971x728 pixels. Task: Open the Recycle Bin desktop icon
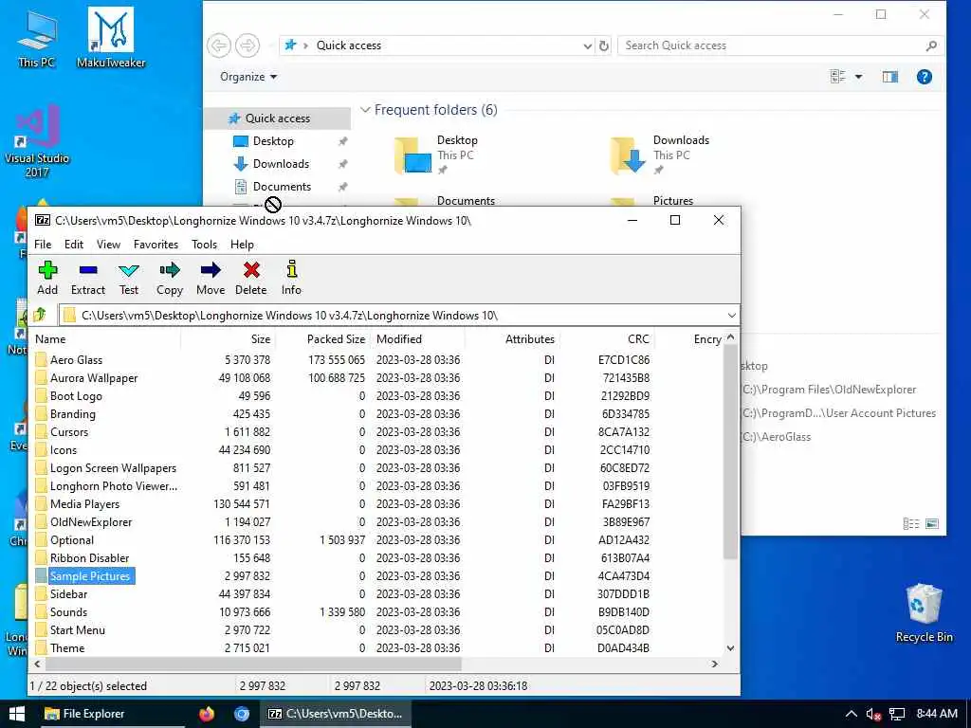tap(924, 613)
